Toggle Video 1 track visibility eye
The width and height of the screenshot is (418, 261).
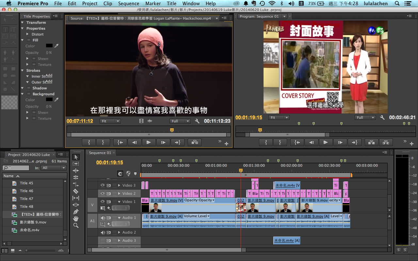pyautogui.click(x=103, y=201)
